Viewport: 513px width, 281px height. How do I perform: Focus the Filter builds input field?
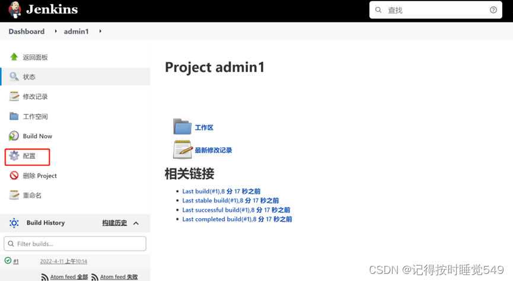click(x=75, y=244)
